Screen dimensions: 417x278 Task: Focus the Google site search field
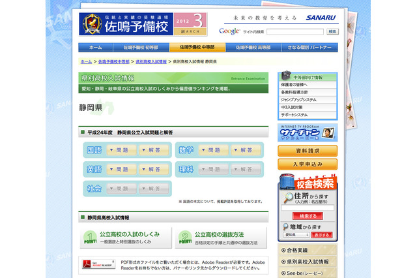click(x=294, y=31)
